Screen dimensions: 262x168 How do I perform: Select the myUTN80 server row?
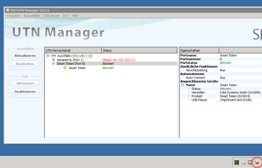coord(111,56)
